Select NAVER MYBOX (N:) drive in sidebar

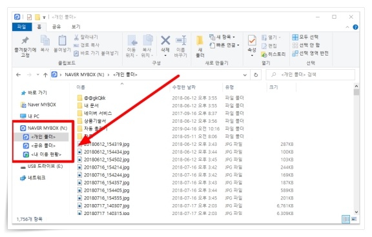(x=44, y=128)
